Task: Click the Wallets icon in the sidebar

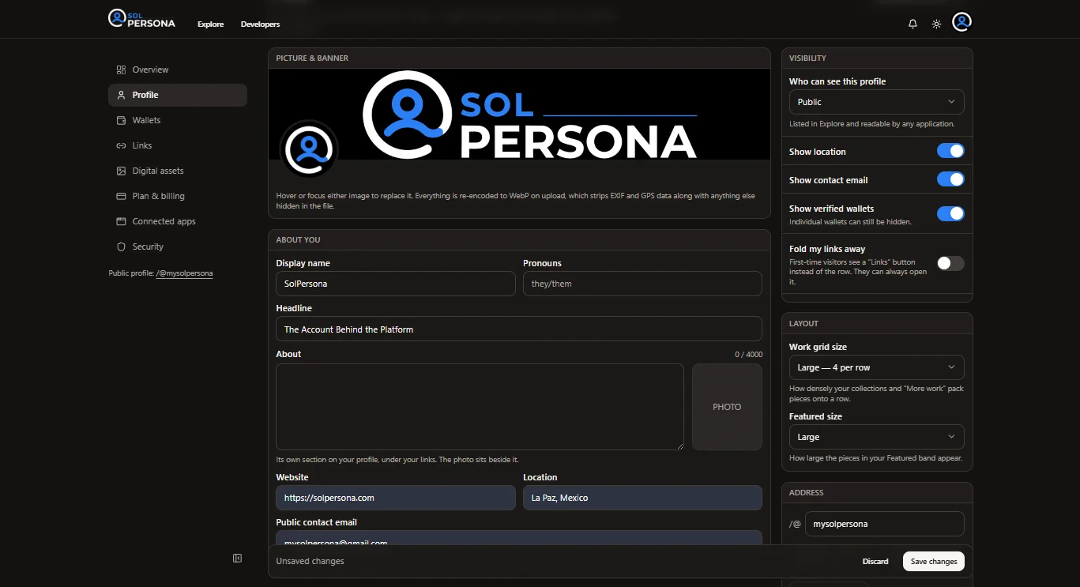Action: click(x=121, y=120)
